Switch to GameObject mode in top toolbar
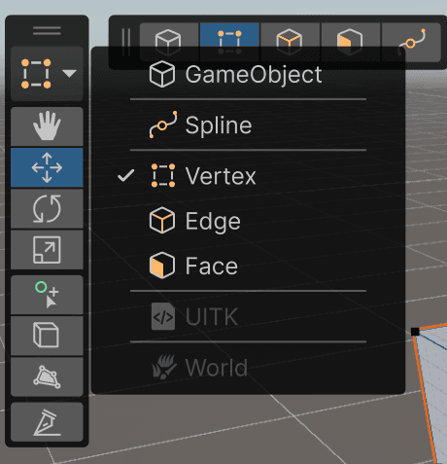 (169, 42)
